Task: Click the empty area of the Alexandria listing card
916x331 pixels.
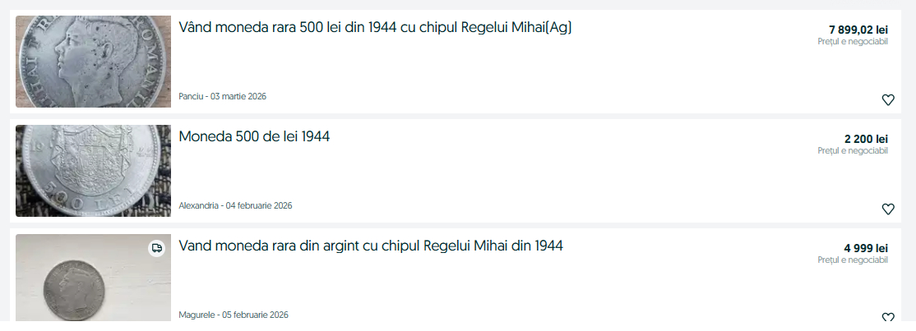Action: click(x=534, y=177)
